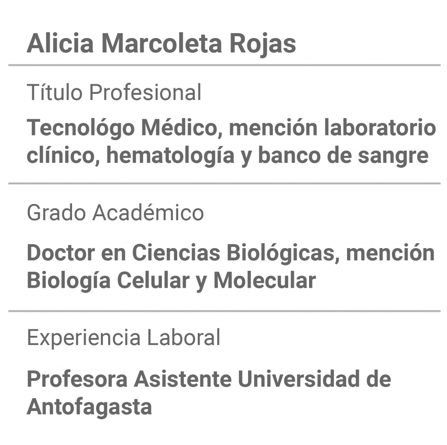Click Profesora Asistente Universidad de text
The width and height of the screenshot is (447, 445).
coord(209,379)
